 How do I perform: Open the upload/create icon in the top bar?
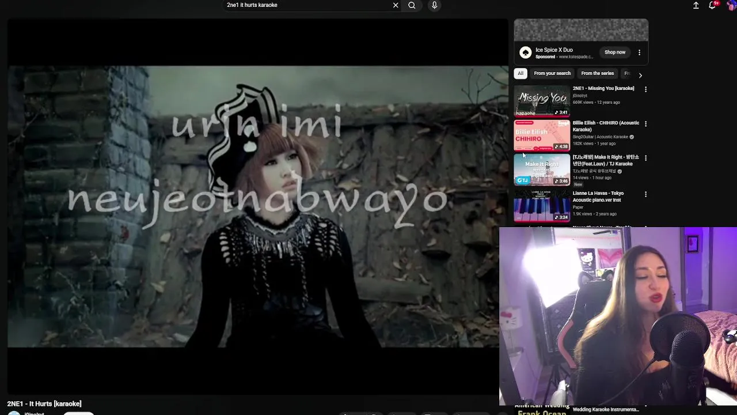click(x=696, y=5)
